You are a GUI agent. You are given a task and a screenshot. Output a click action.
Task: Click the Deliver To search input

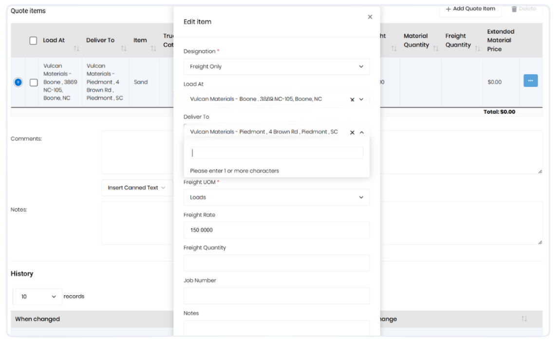(x=277, y=152)
